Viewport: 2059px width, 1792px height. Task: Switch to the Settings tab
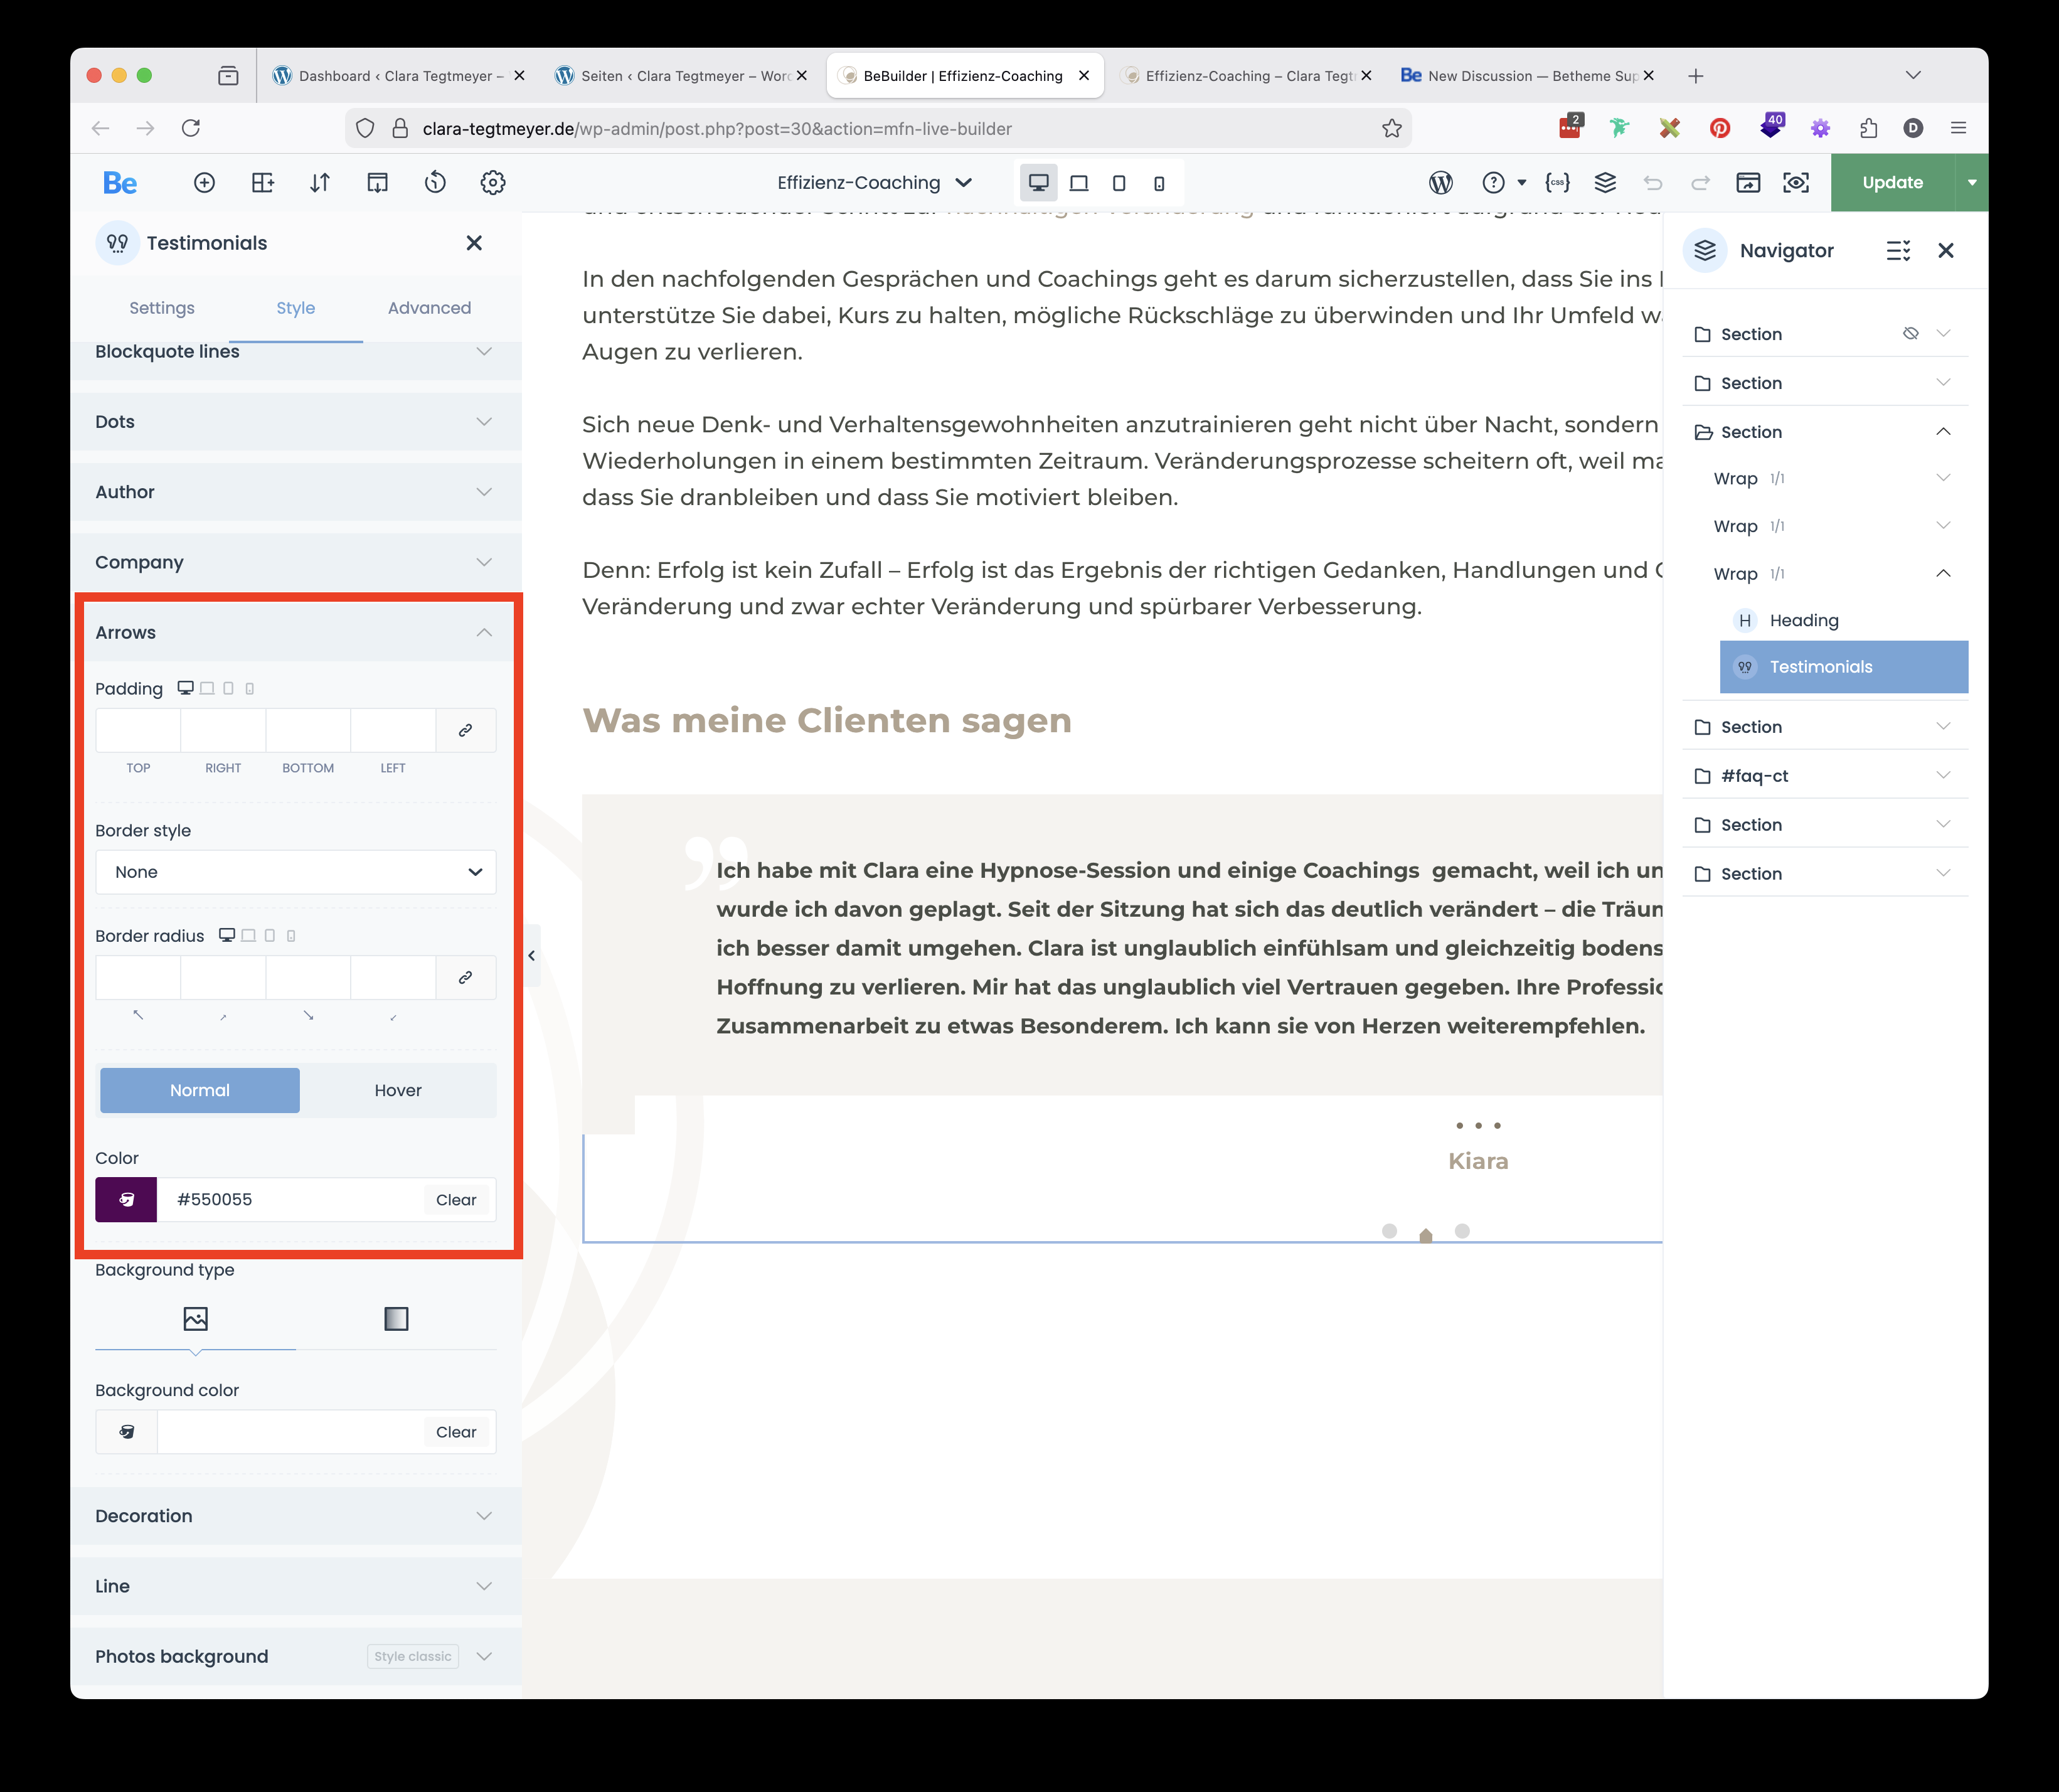pos(162,308)
